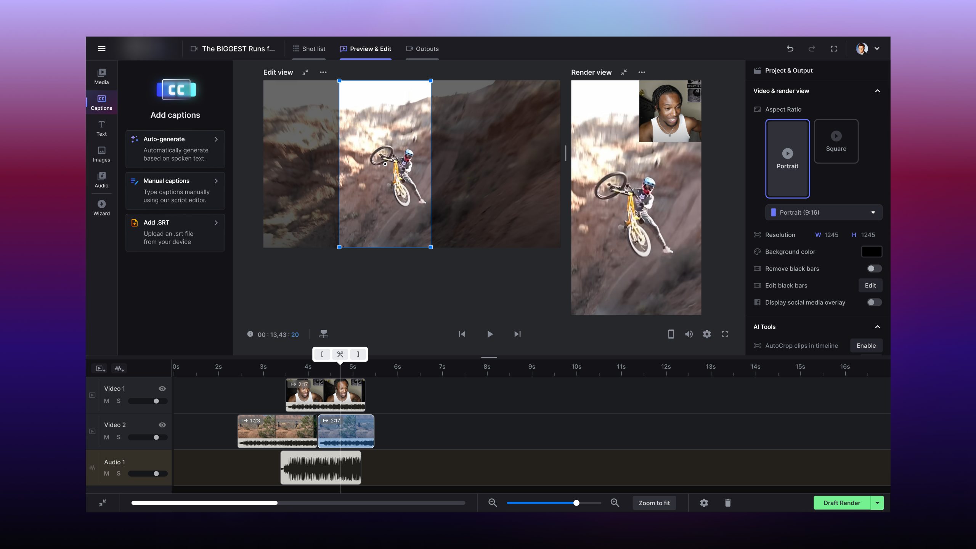The height and width of the screenshot is (549, 976).
Task: Open the black Background color swatch
Action: pyautogui.click(x=871, y=252)
